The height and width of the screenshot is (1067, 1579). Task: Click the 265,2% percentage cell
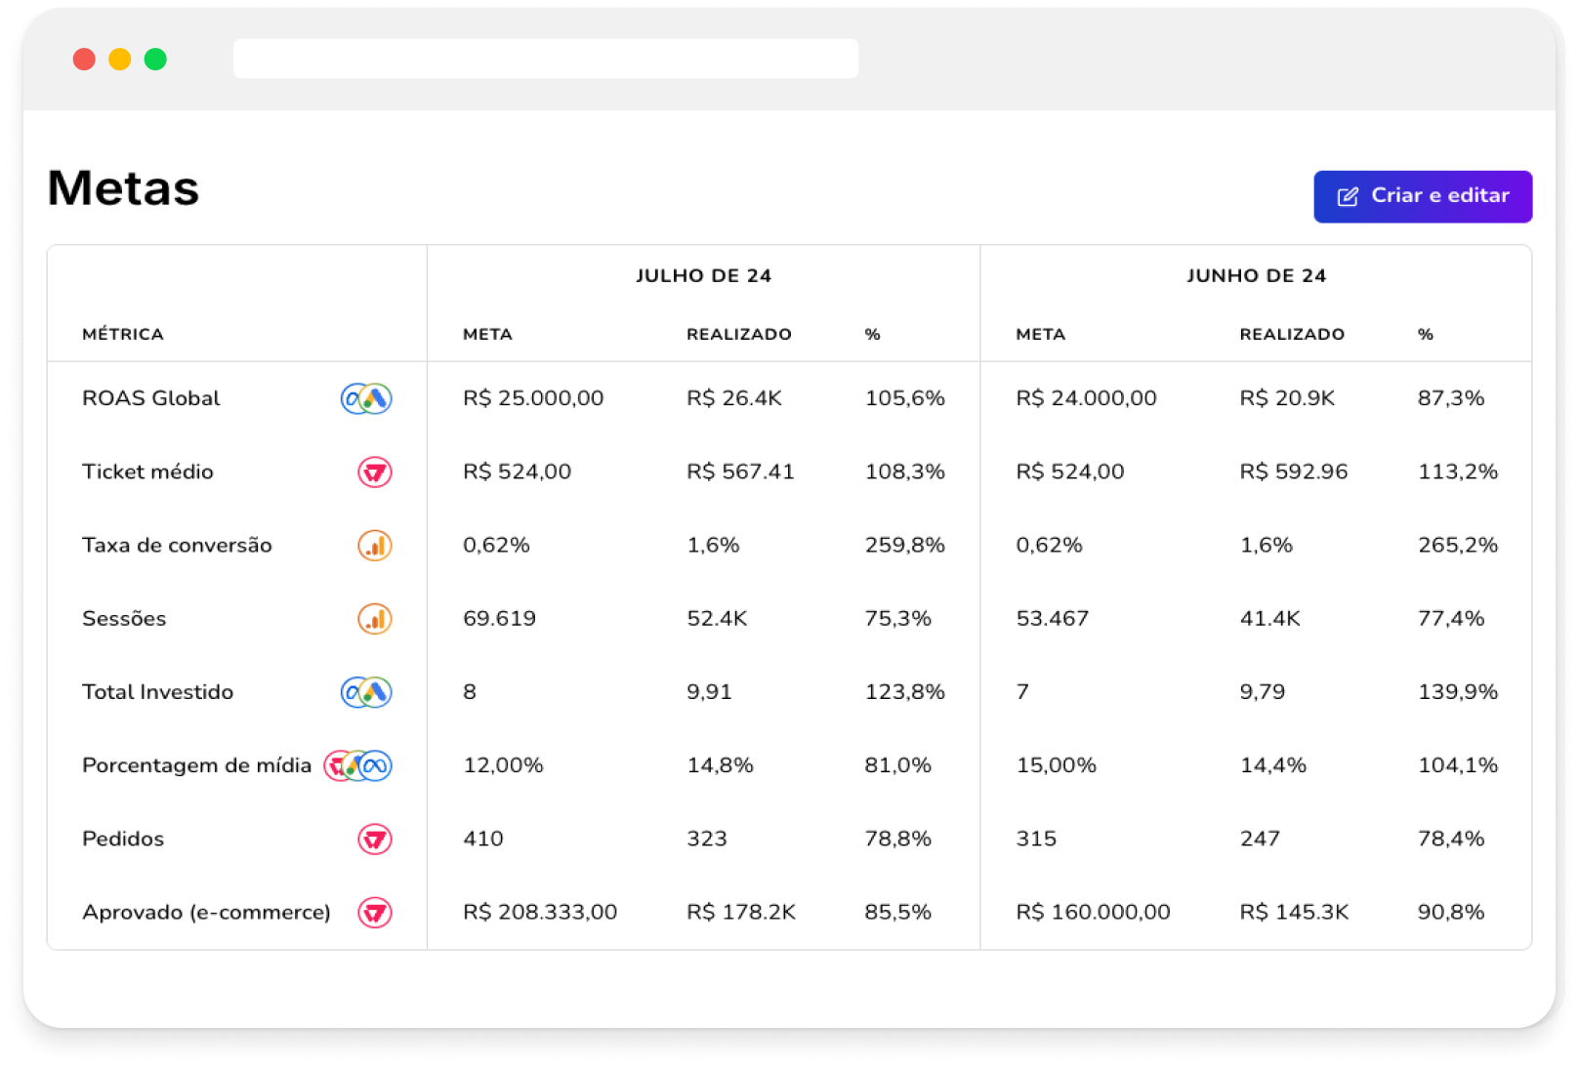click(x=1458, y=545)
